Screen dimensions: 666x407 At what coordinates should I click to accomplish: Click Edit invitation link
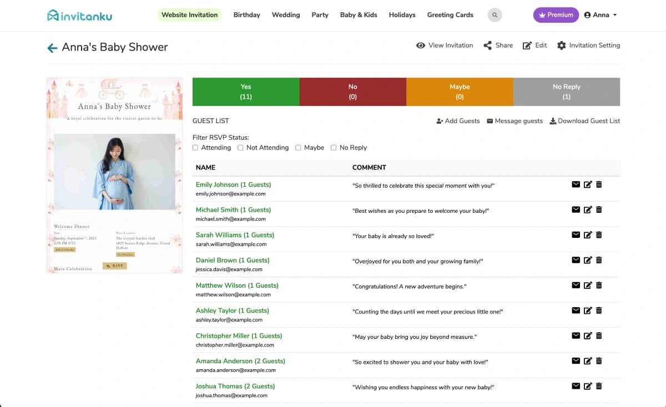pos(535,45)
